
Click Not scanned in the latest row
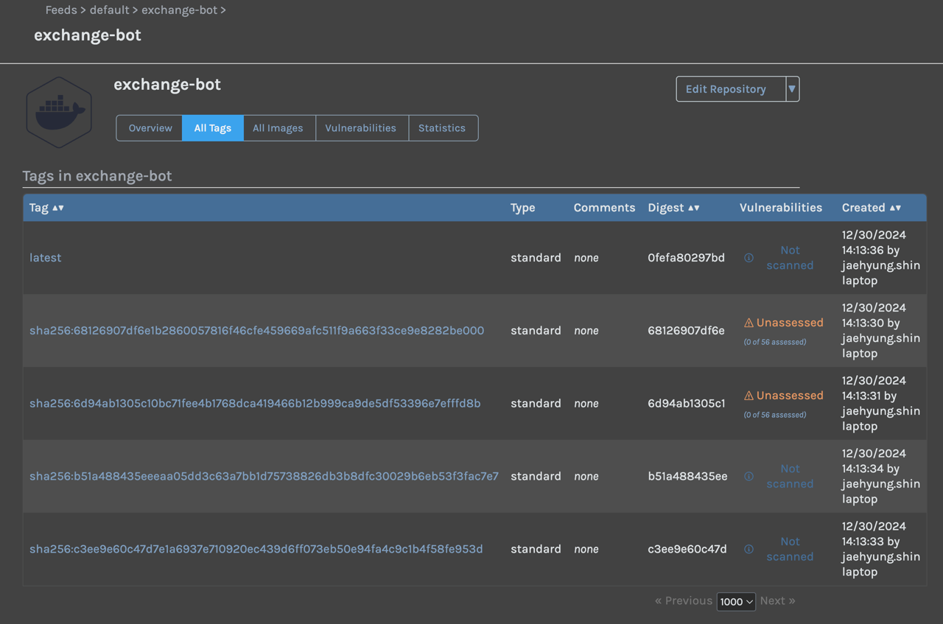point(790,258)
